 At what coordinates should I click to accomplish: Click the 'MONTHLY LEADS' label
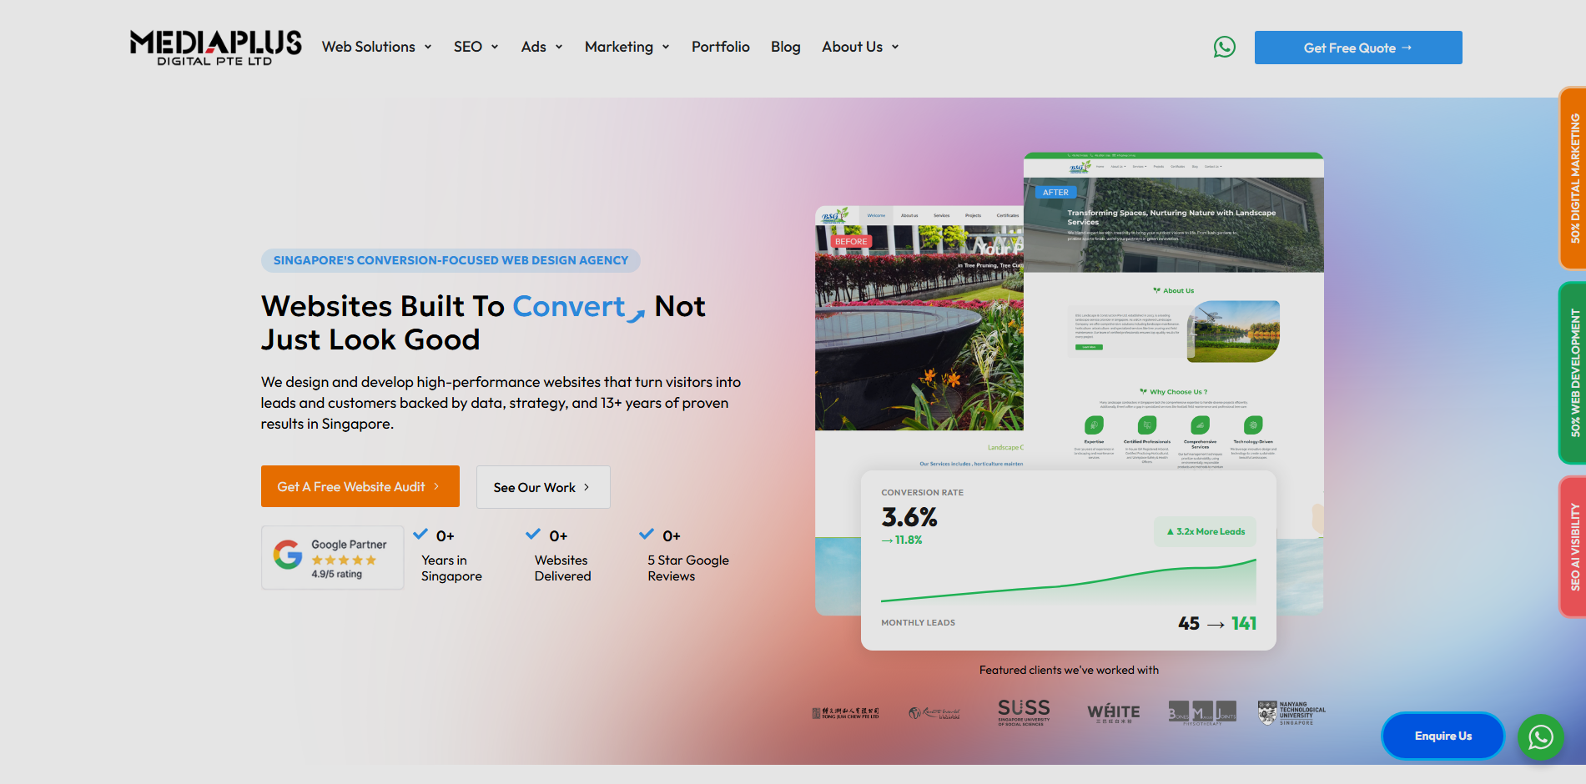[x=918, y=622]
